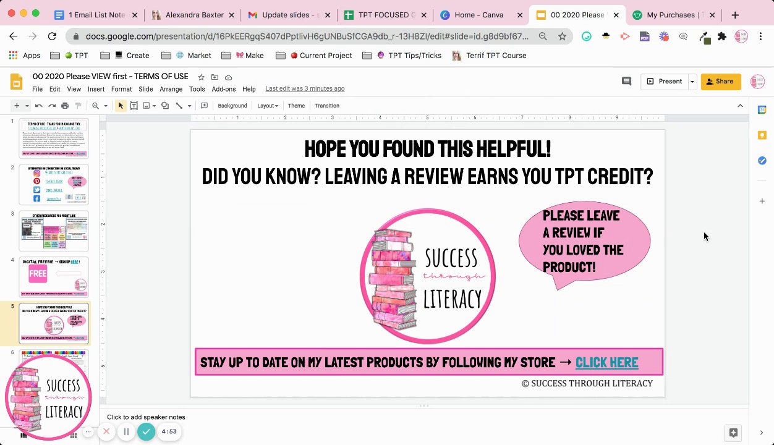Open the Chrome Extensions puzzle icon
Screen dimensions: 774x445
tap(721, 36)
